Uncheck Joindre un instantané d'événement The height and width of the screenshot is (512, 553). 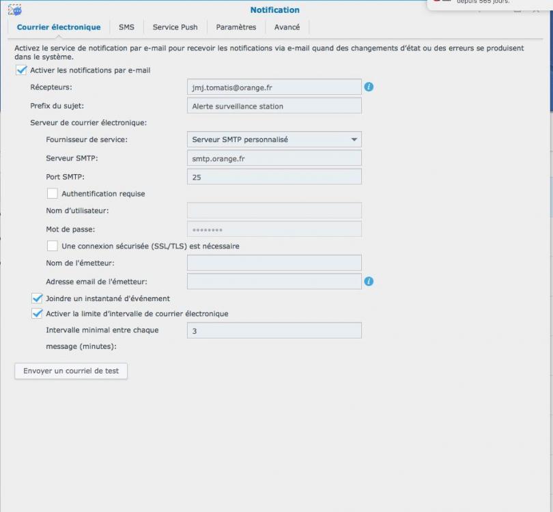click(37, 298)
